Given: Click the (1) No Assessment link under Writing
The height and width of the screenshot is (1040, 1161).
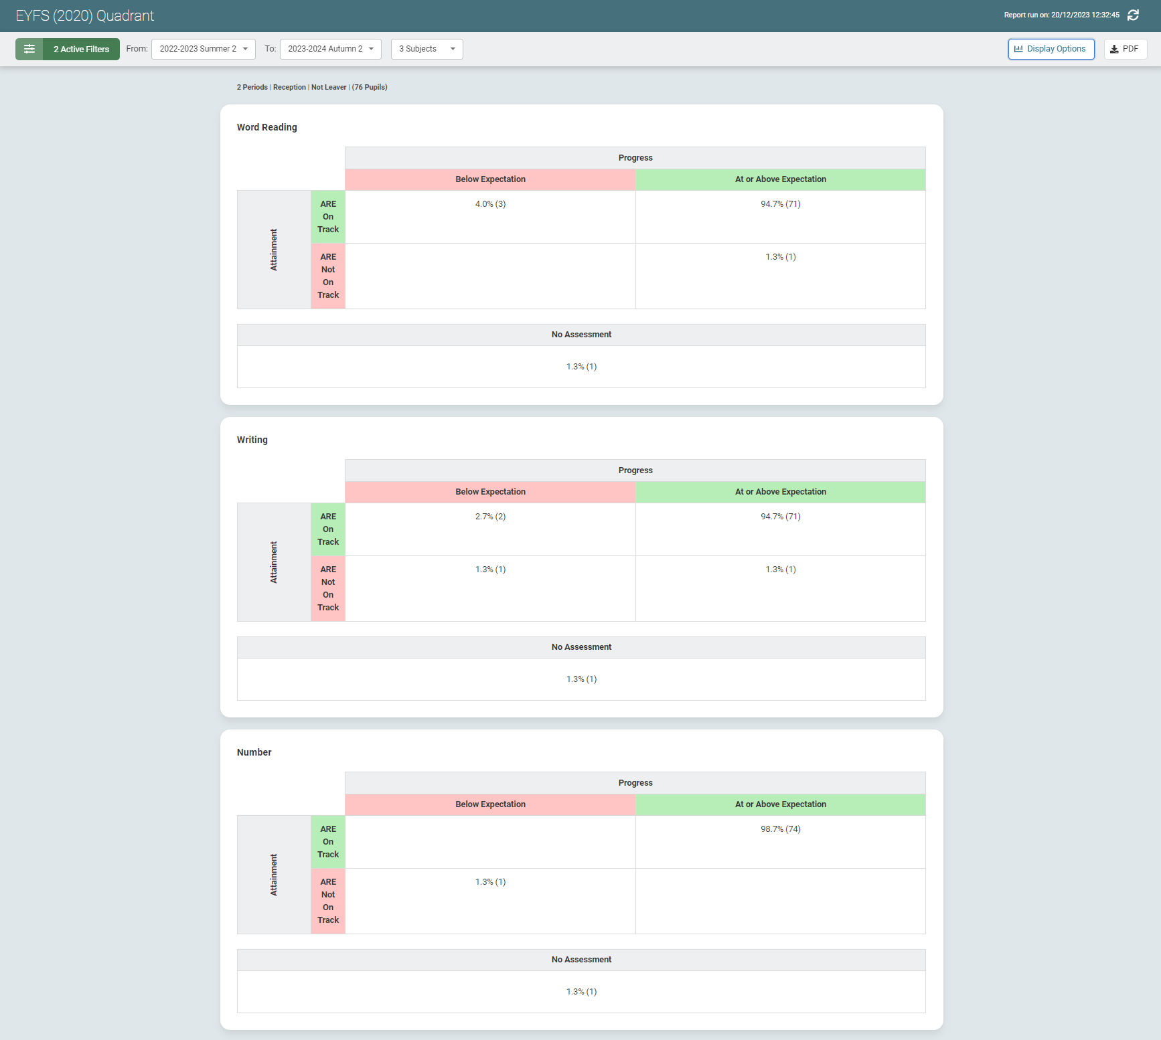Looking at the screenshot, I should coord(591,679).
